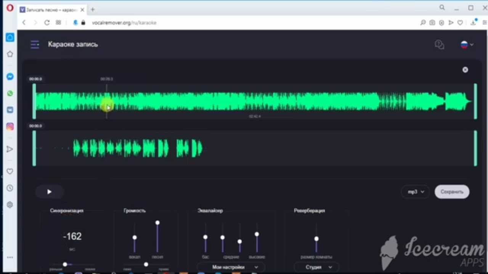
Task: Open My Flow in the sidebar
Action: point(10,149)
